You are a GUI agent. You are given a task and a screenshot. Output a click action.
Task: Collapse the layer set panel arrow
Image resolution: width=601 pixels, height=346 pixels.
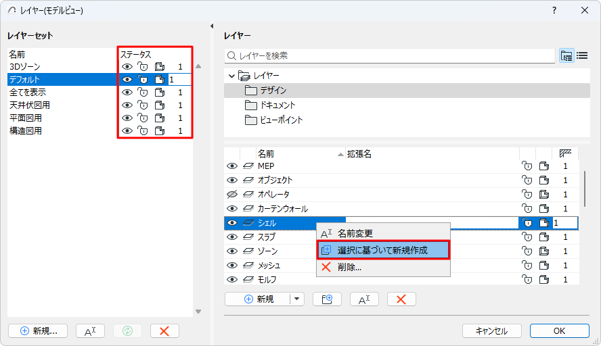coord(212,26)
